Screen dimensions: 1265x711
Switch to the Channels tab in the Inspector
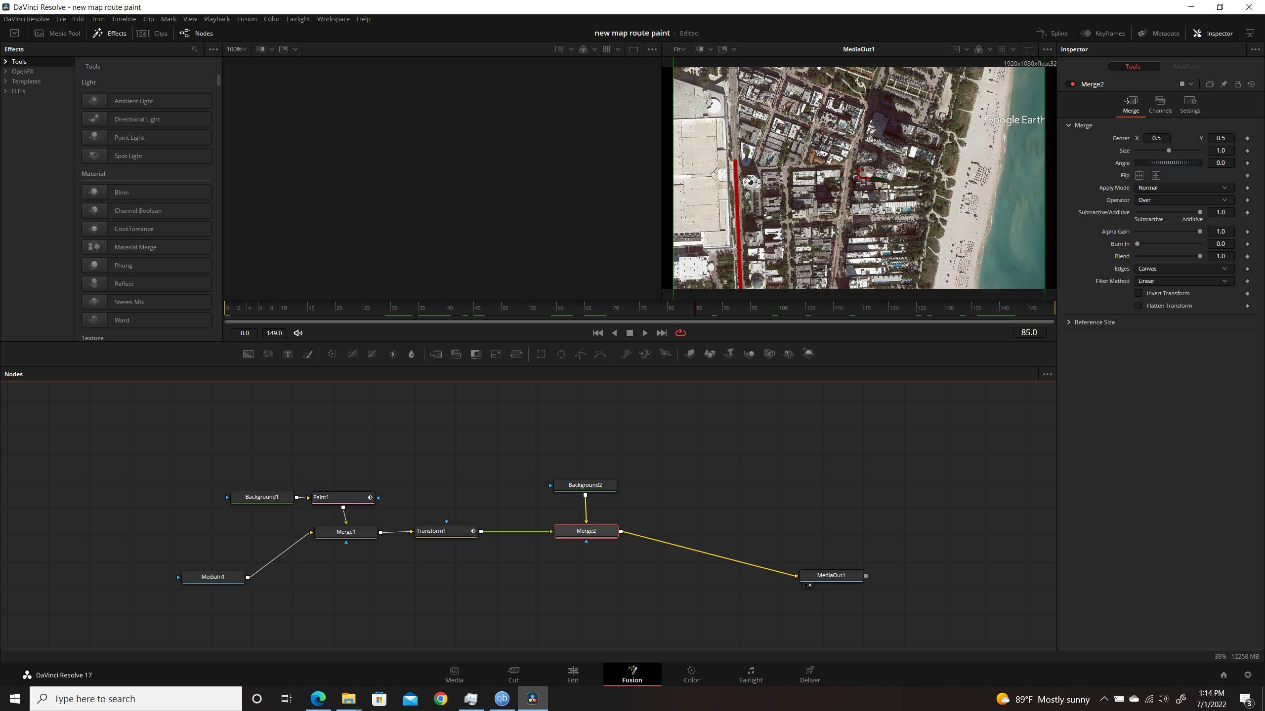point(1160,105)
